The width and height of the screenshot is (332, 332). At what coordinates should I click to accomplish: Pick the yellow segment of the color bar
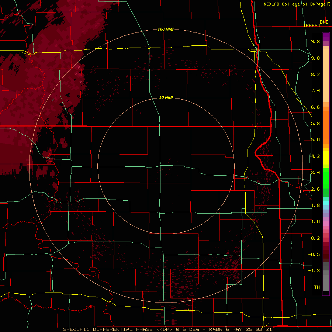(326, 158)
